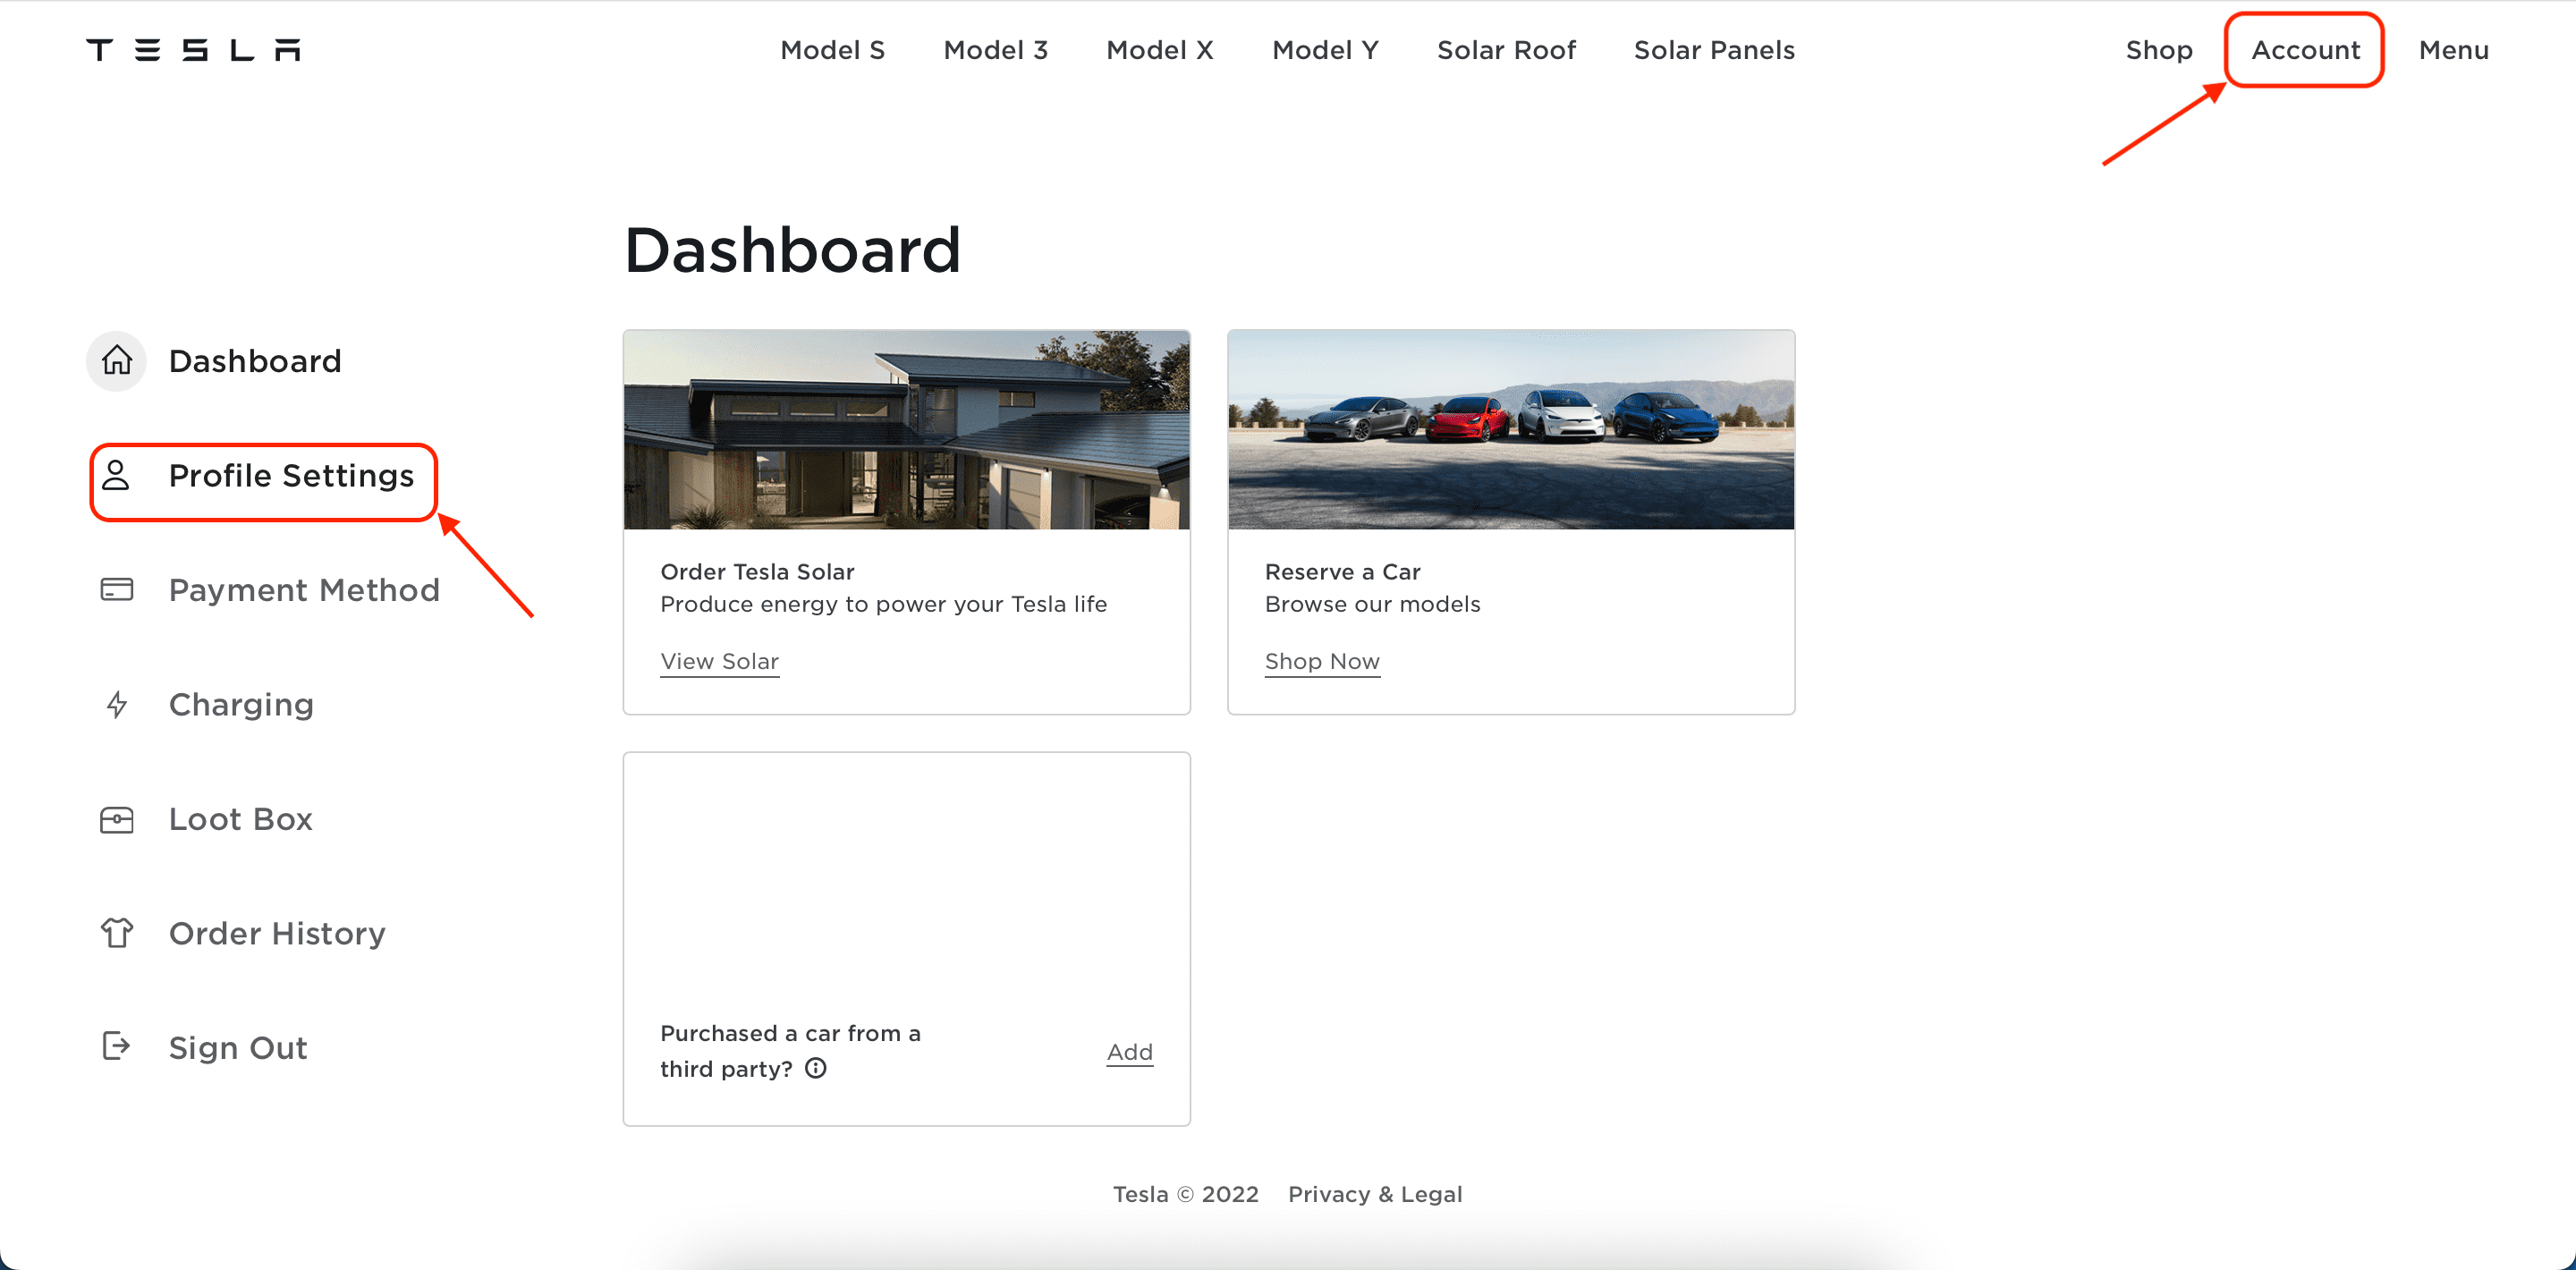2576x1270 pixels.
Task: Click the Charging lightning bolt icon
Action: 117,705
